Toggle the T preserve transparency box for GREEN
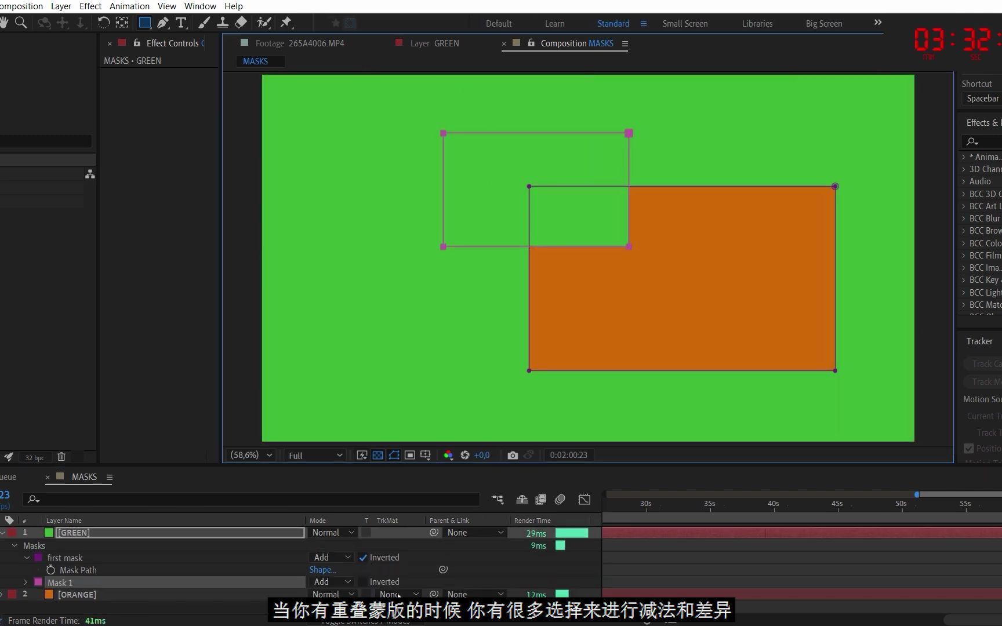The height and width of the screenshot is (626, 1002). [x=366, y=532]
